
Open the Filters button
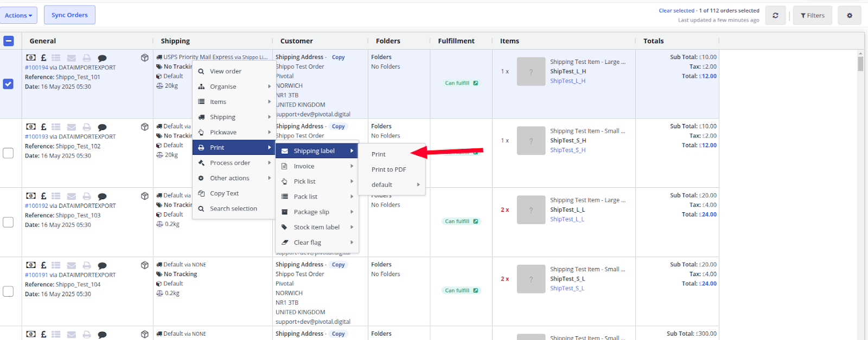click(813, 15)
